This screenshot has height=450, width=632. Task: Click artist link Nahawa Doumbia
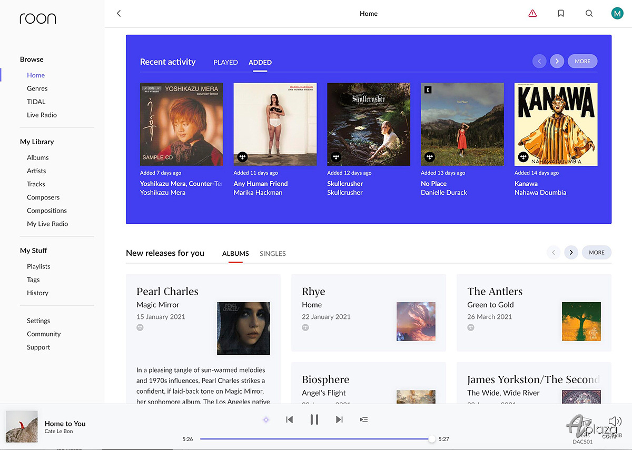point(540,193)
